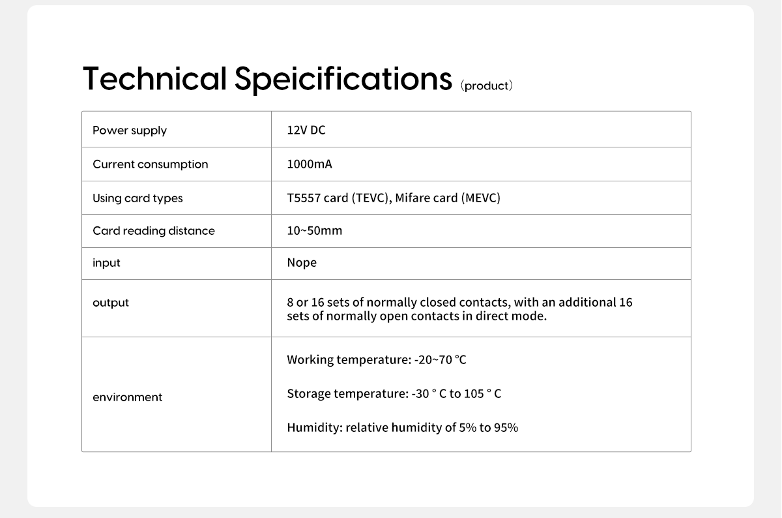The height and width of the screenshot is (518, 782).
Task: Click the Card reading distance label
Action: [154, 231]
